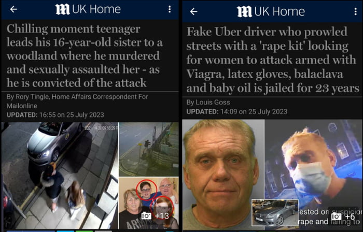Viewport: 363px width, 232px height.
Task: Tap the Mail logo in right header
Action: (x=244, y=12)
